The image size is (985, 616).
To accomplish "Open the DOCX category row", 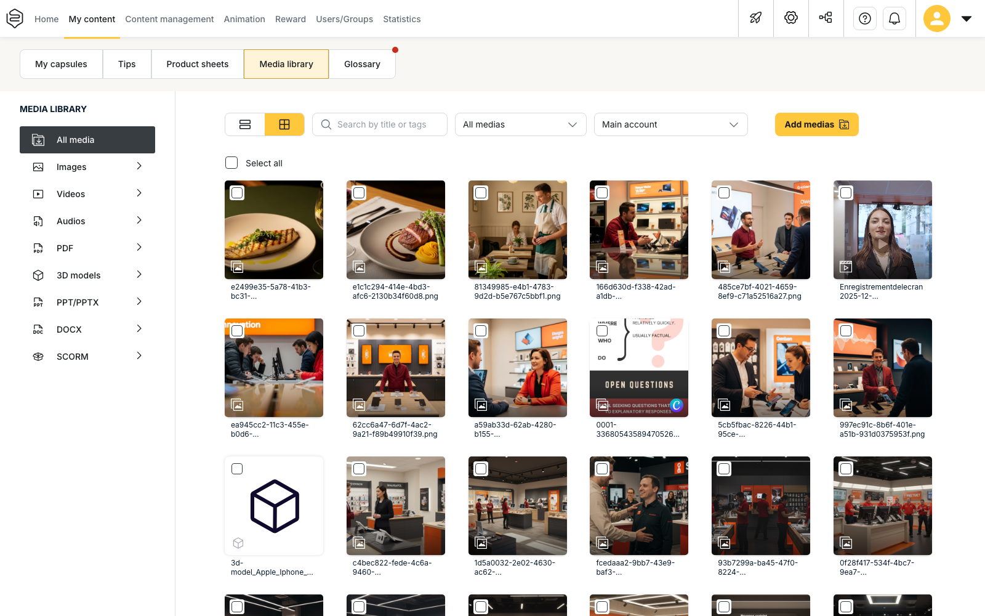I will click(87, 330).
